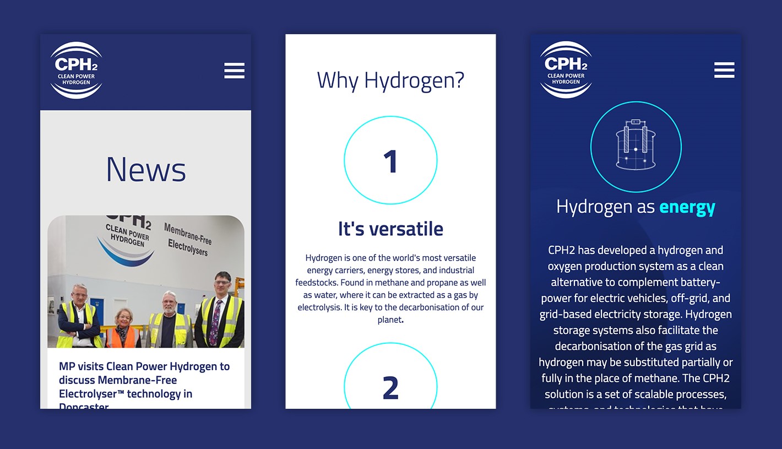Open the hamburger menu on the News screen
This screenshot has width=782, height=449.
234,71
